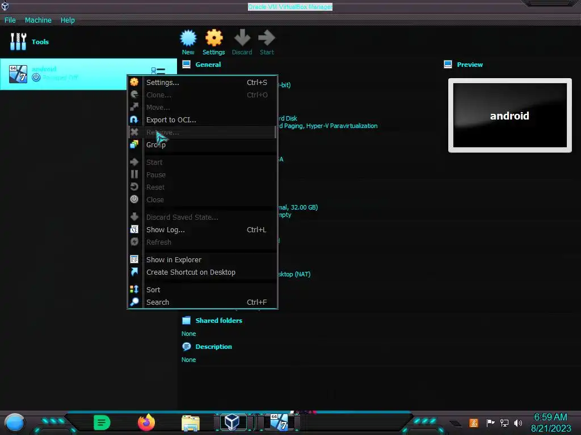Open the Windows Start orb
Screen dimensions: 581x435
(15, 423)
